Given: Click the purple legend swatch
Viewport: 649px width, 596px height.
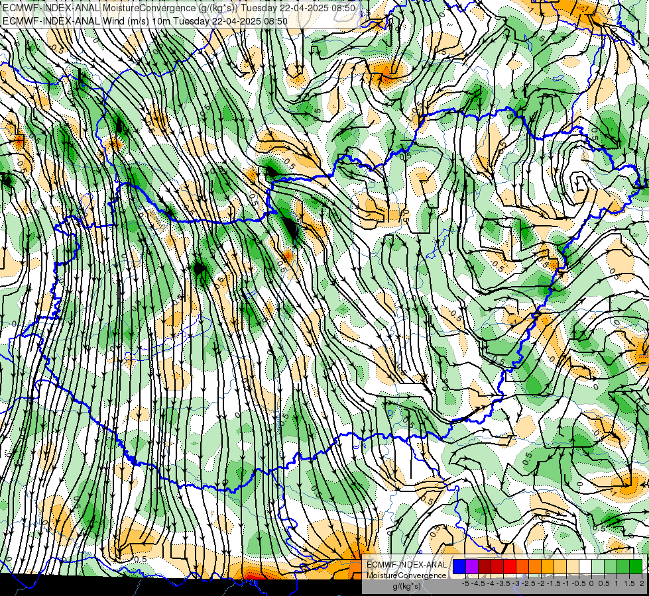Looking at the screenshot, I should pyautogui.click(x=472, y=566).
